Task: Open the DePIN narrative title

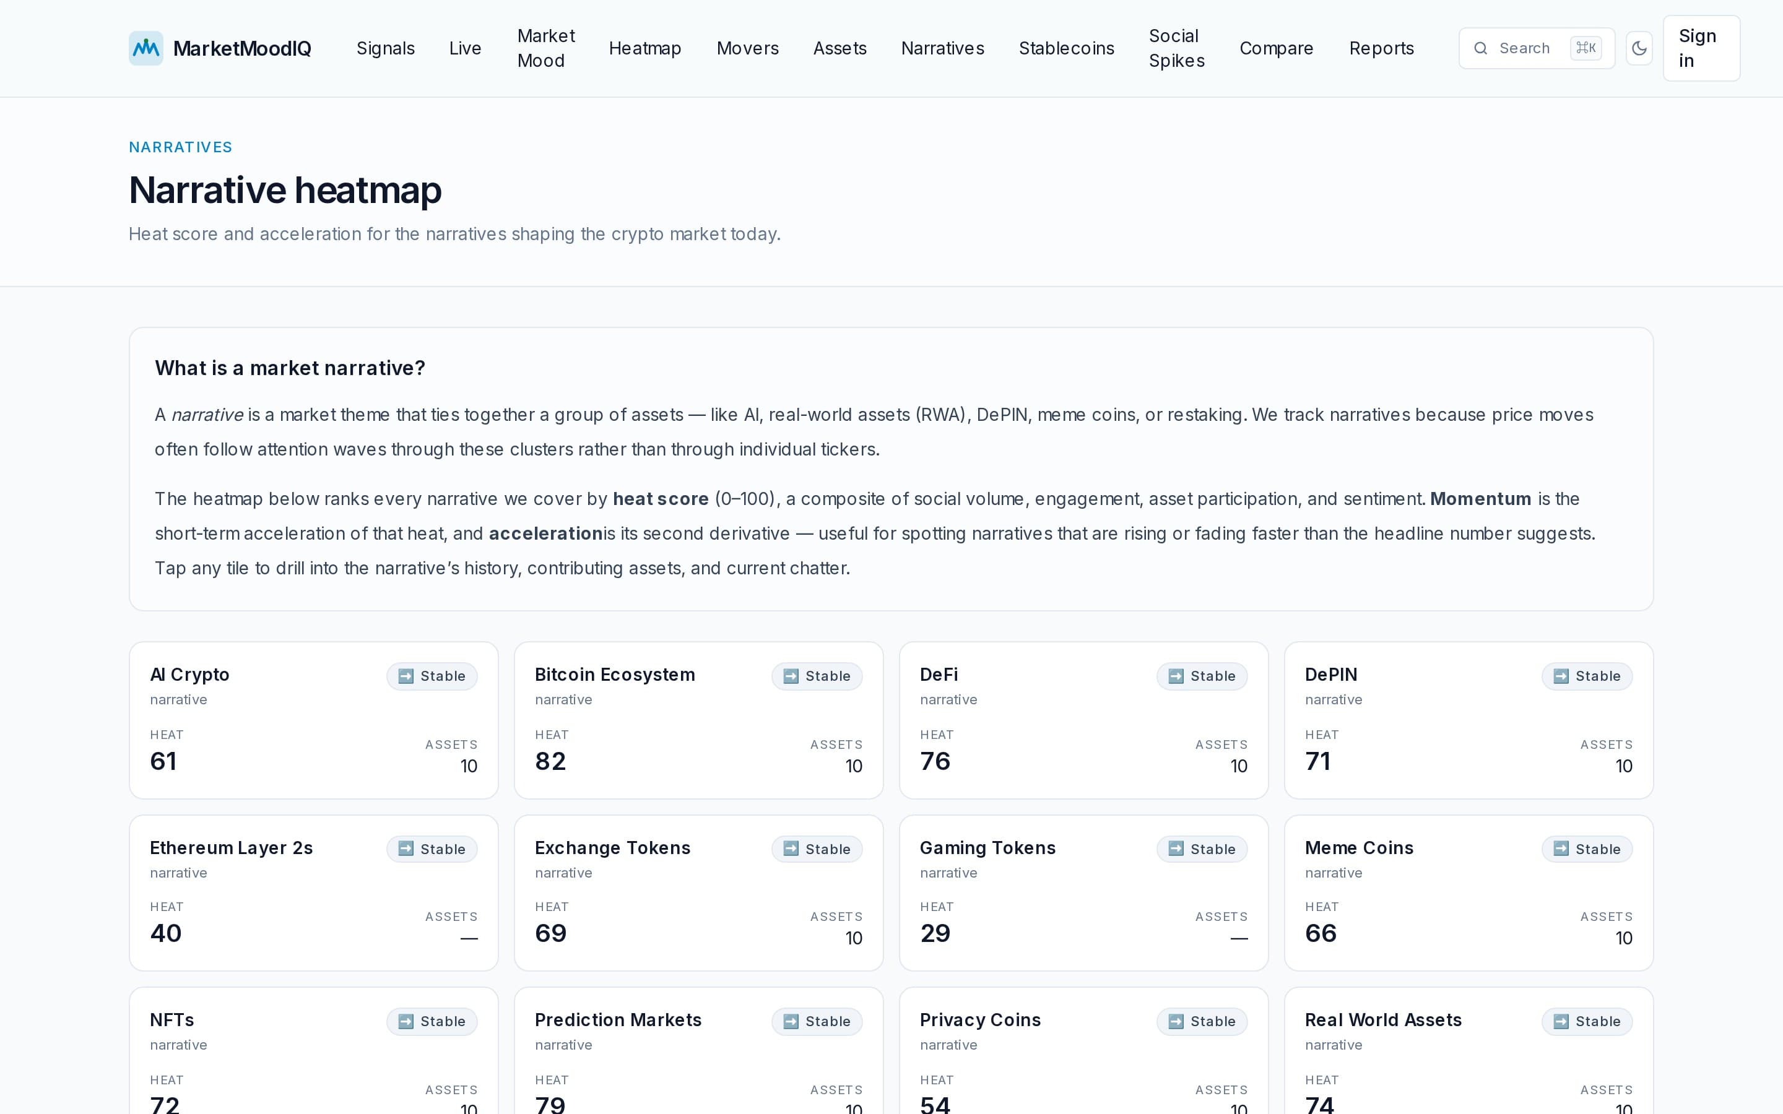Action: point(1330,674)
